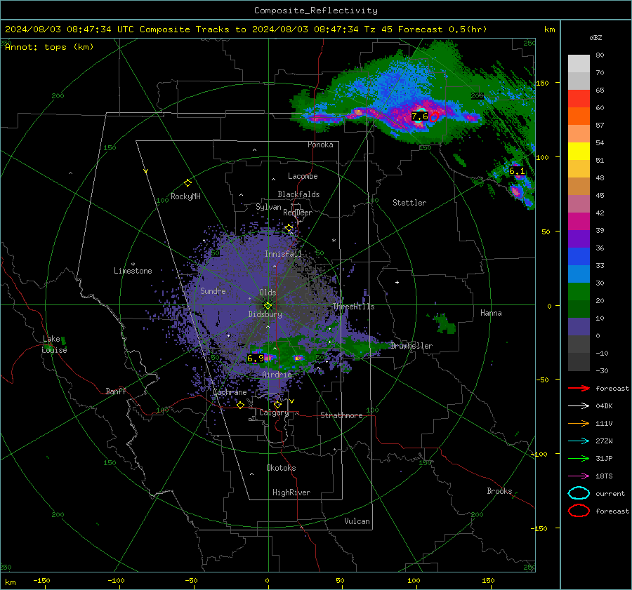Image resolution: width=632 pixels, height=590 pixels.
Task: Click the red forecast ellipse legend icon
Action: 579,511
